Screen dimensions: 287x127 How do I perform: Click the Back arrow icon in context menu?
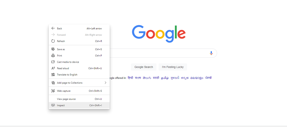click(x=53, y=28)
